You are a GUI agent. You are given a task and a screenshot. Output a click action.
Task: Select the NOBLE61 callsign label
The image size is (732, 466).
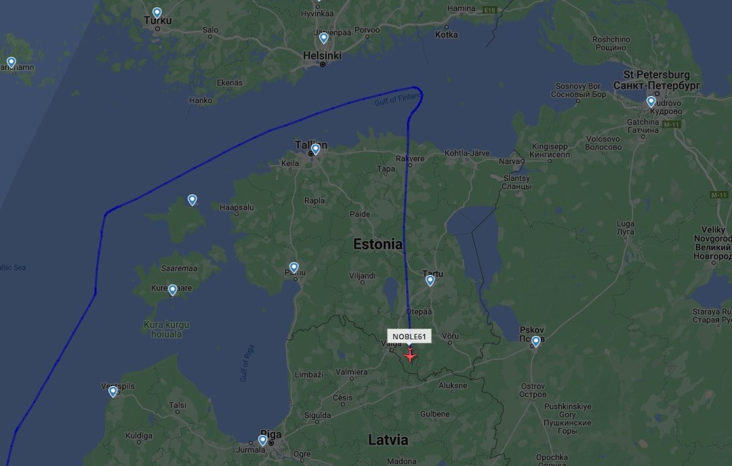click(409, 337)
